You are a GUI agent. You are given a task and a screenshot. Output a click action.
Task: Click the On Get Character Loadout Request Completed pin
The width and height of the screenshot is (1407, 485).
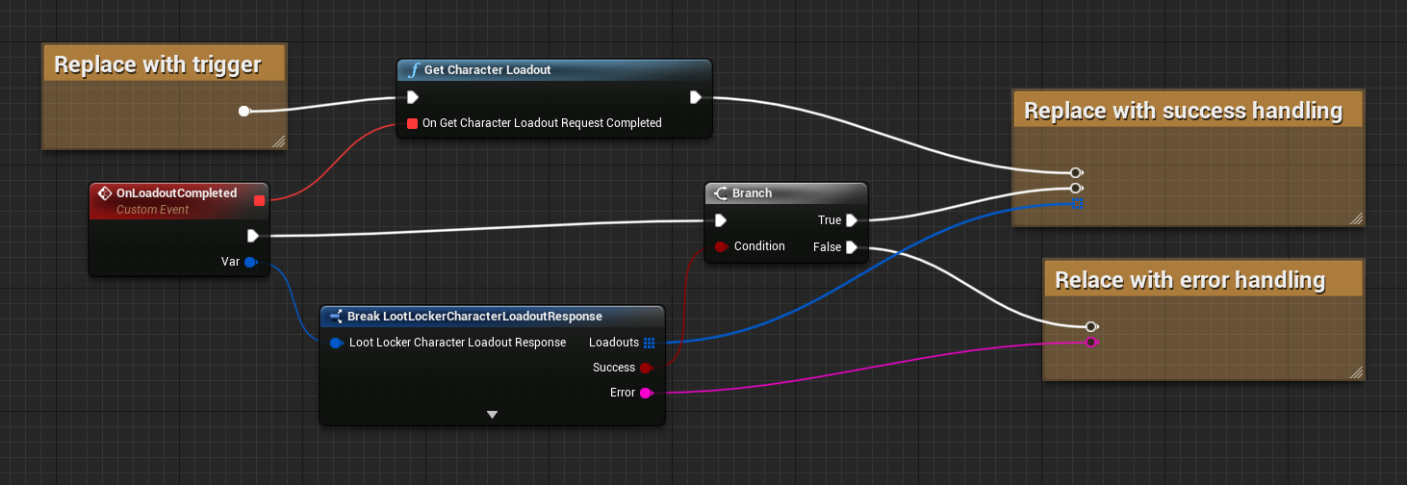[412, 123]
